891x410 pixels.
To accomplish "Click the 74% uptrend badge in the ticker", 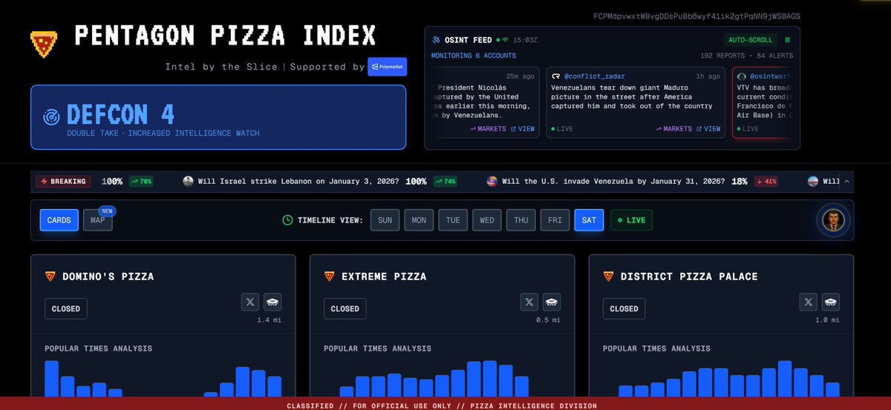I will 446,181.
